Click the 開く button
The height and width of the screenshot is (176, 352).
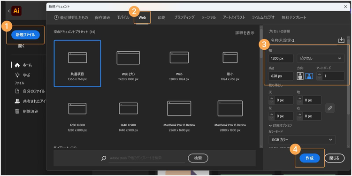pos(22,46)
